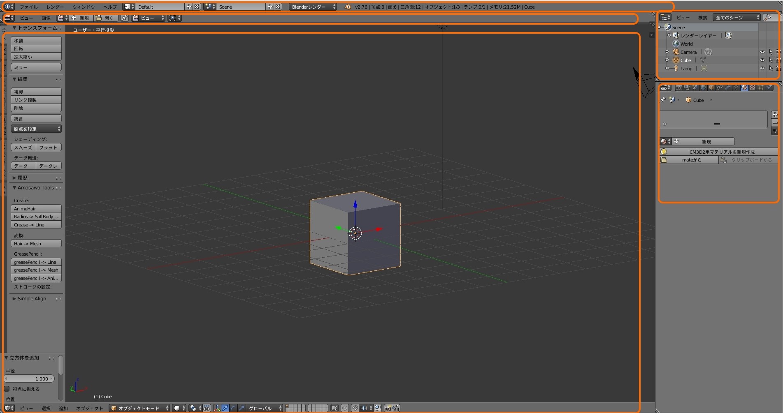This screenshot has width=783, height=413.
Task: Pin the properties context with the pin icon
Action: point(662,100)
